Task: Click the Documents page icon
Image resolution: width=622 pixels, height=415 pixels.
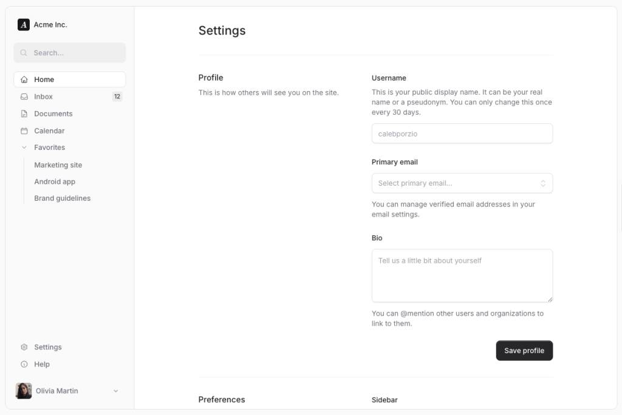Action: pos(24,113)
